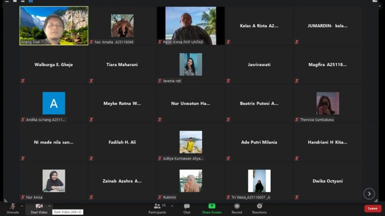Select the Tiara Maharani participant tile
This screenshot has width=385, height=216.
tap(122, 65)
